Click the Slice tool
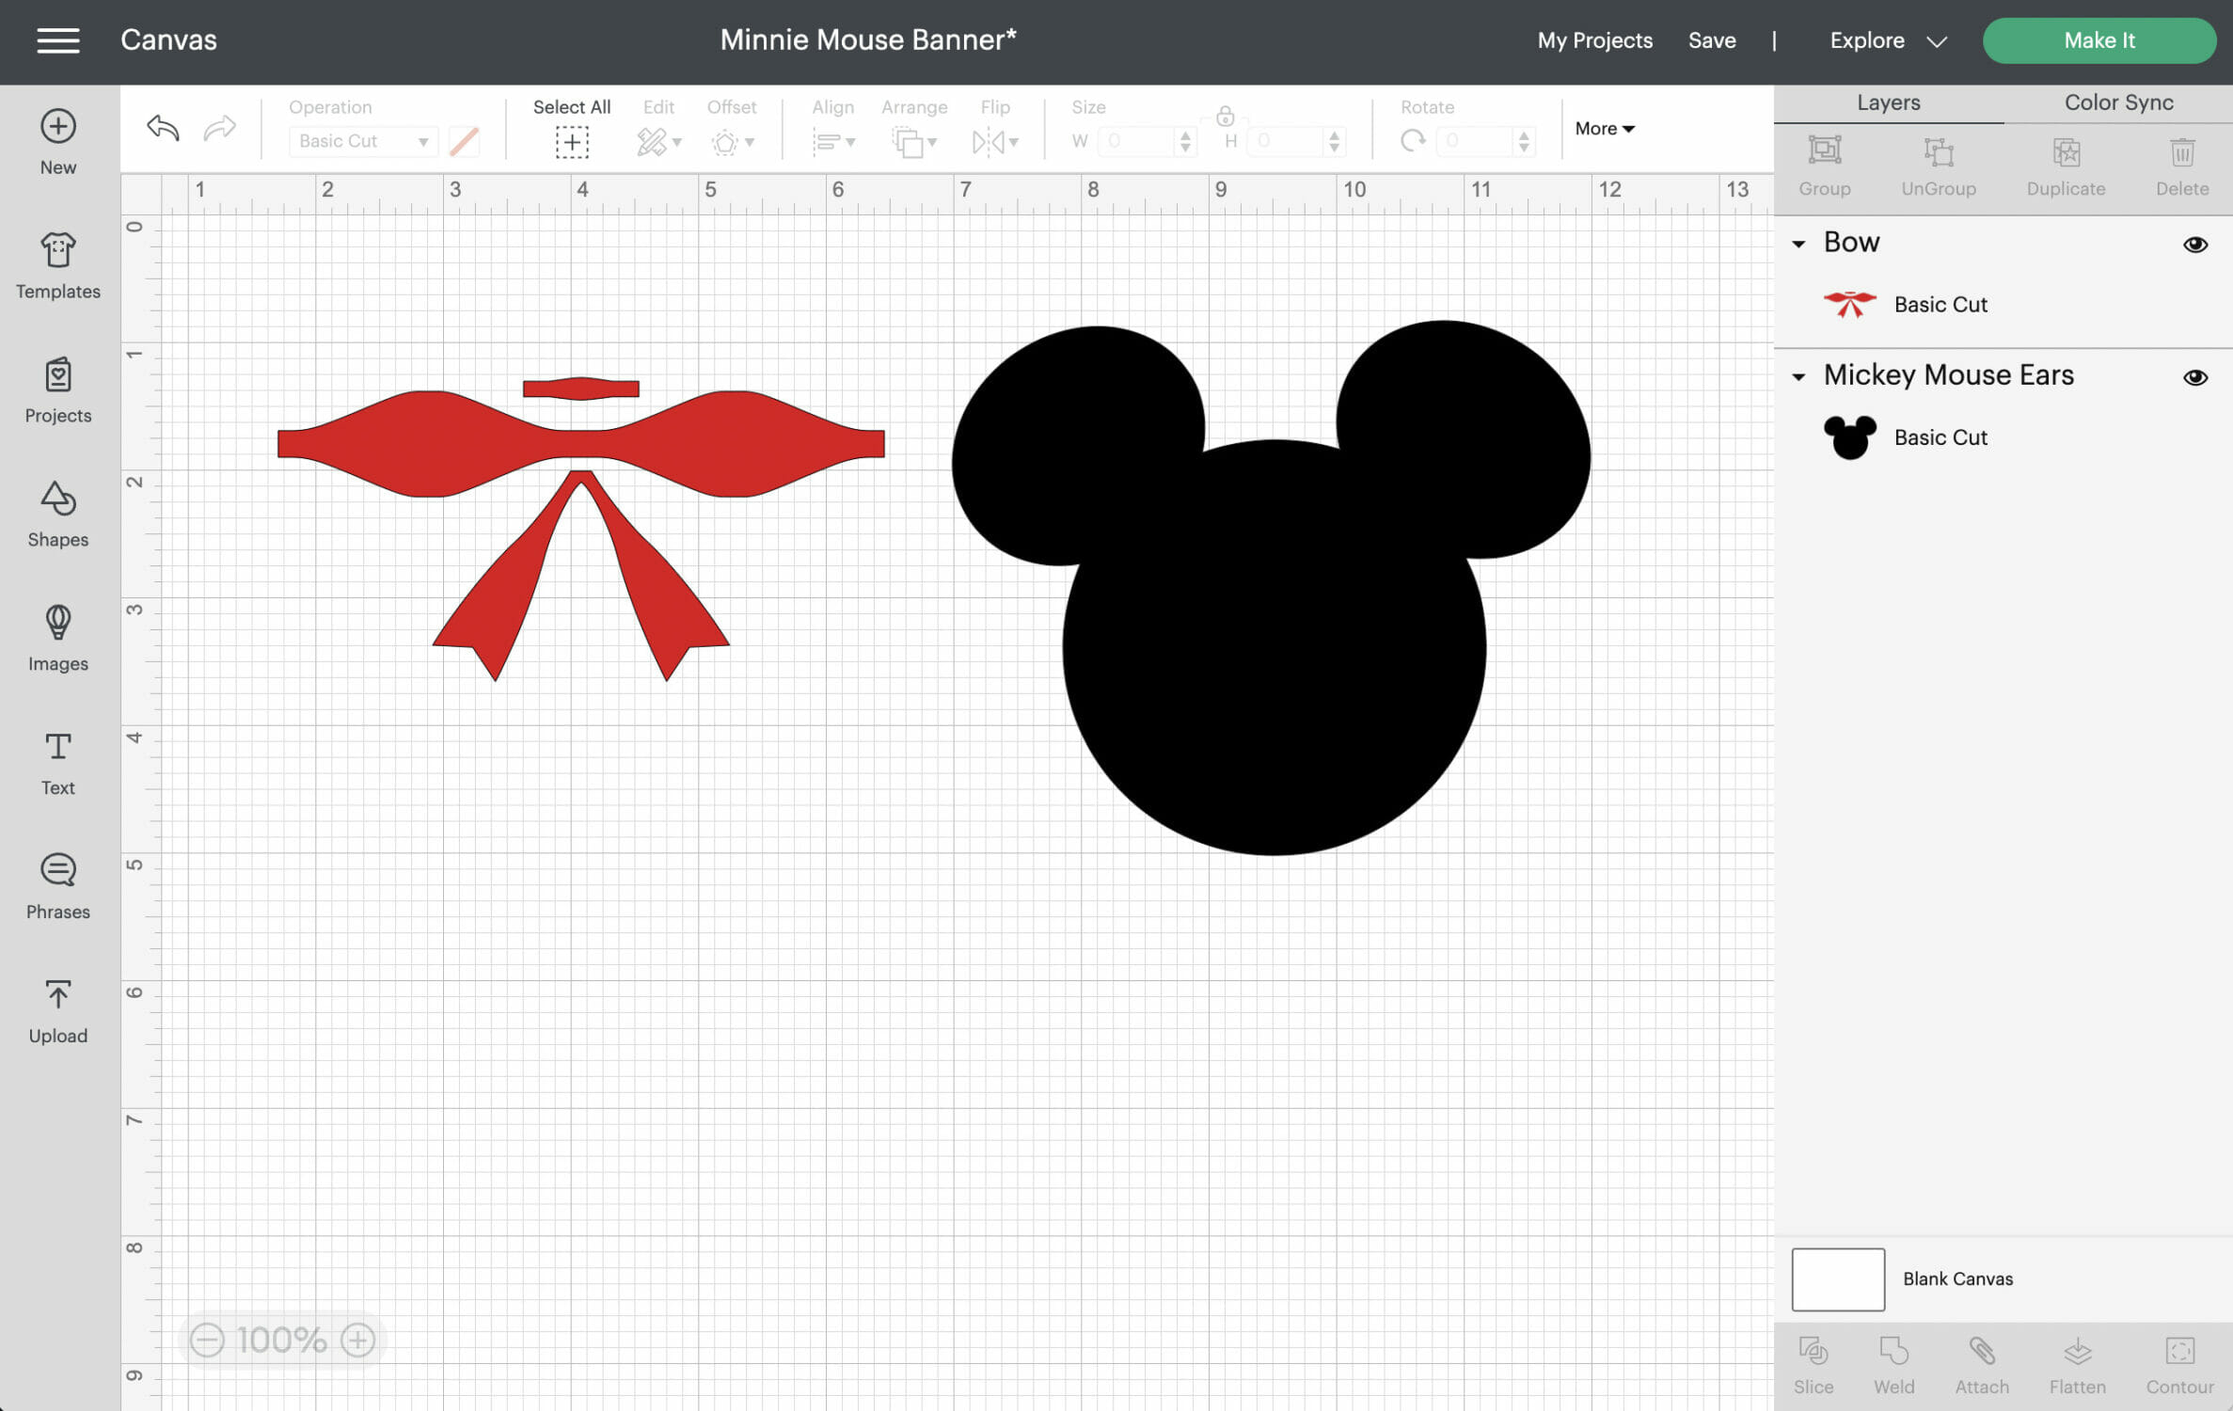The width and height of the screenshot is (2233, 1411). point(1813,1365)
